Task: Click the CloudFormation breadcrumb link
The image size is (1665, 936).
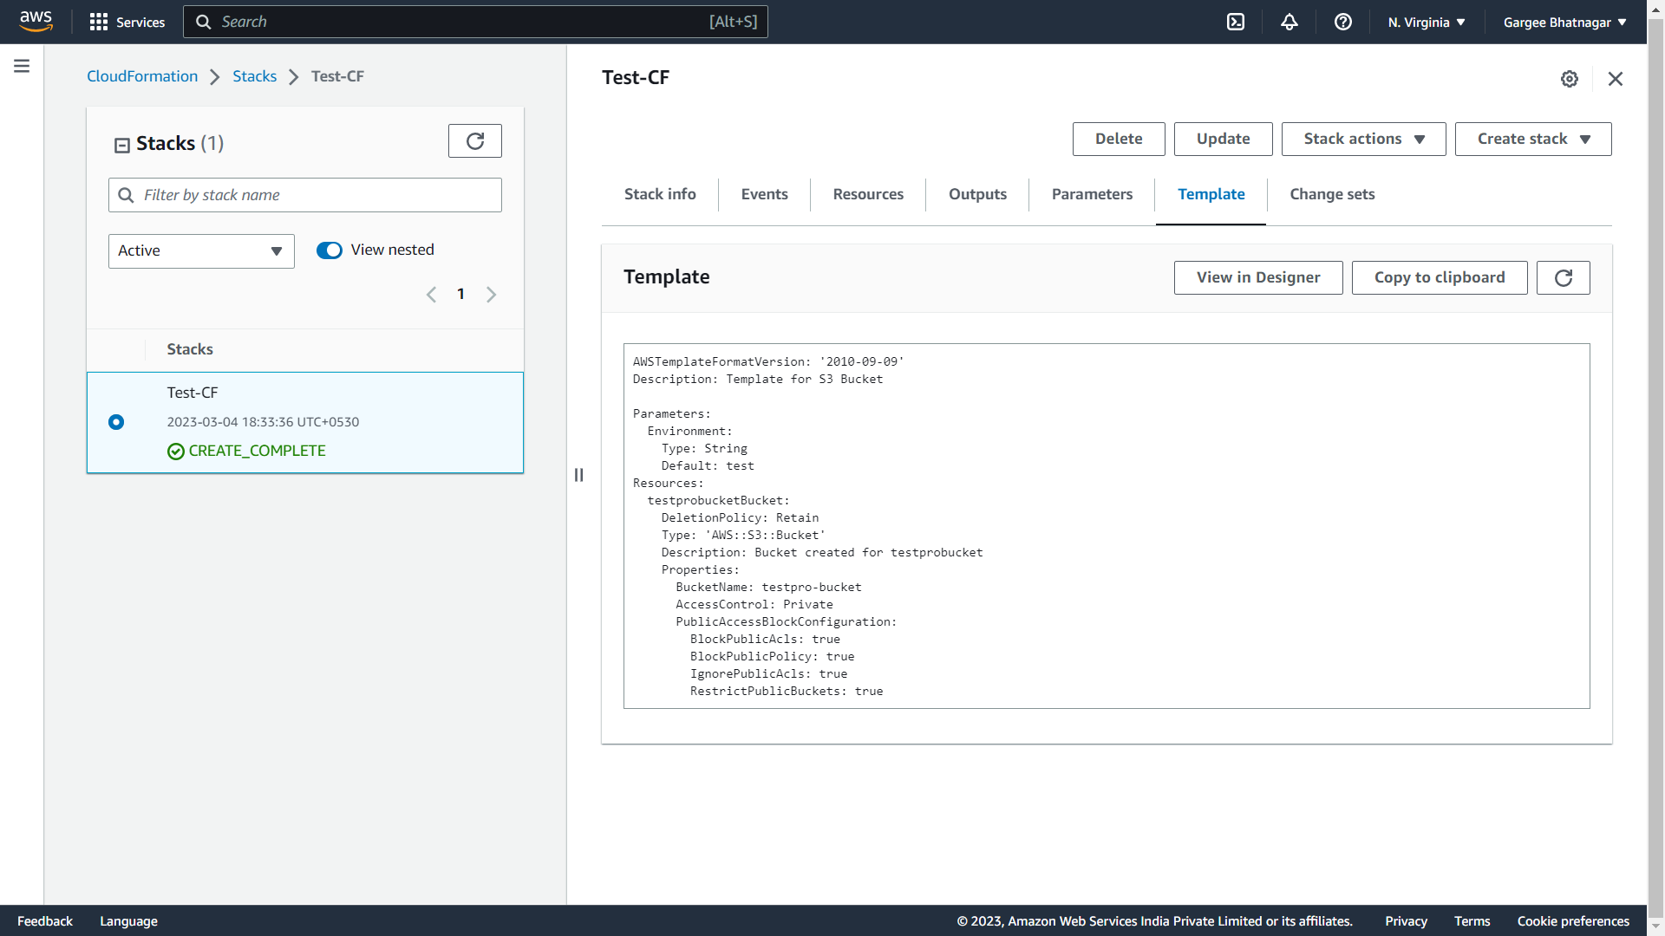Action: pos(142,76)
